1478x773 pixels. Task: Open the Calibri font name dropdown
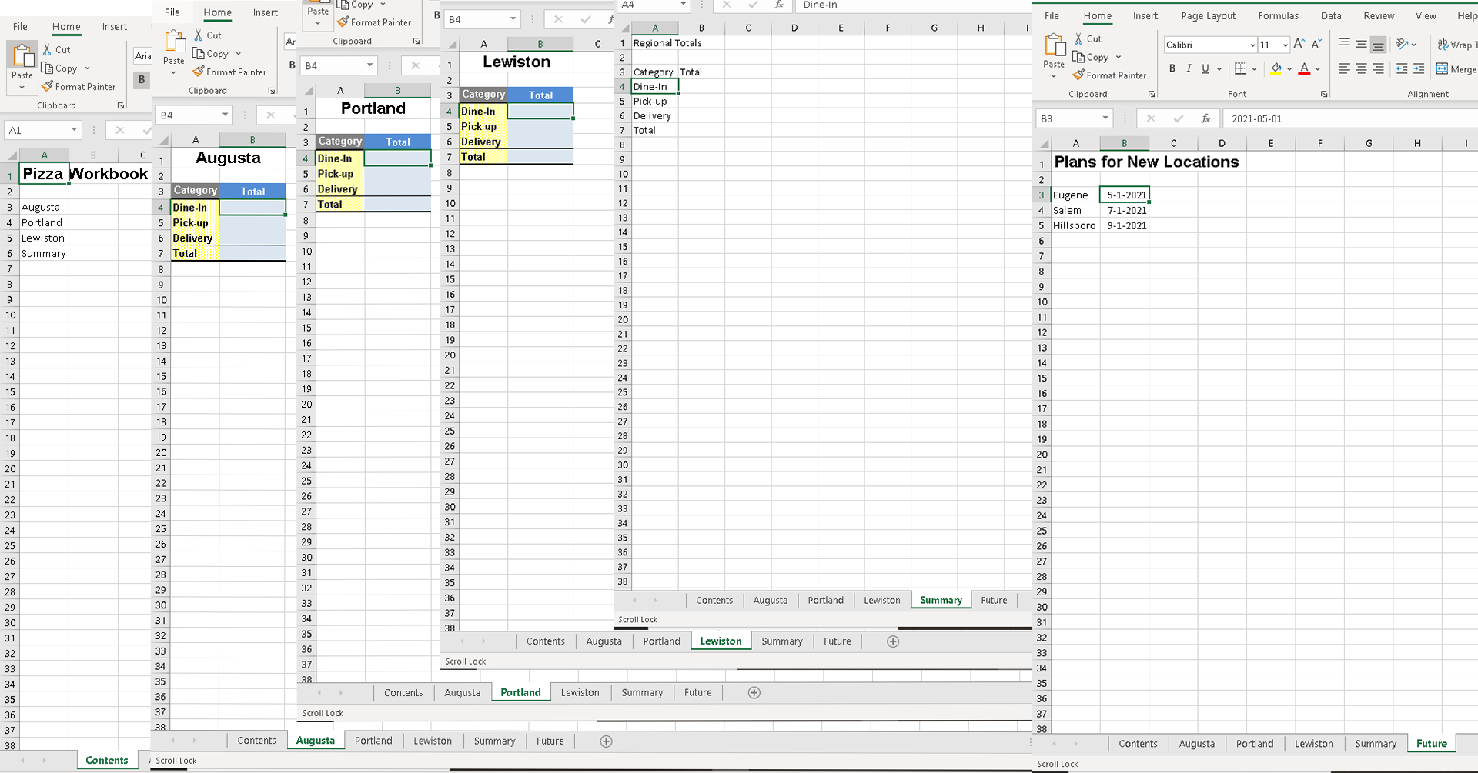1252,45
